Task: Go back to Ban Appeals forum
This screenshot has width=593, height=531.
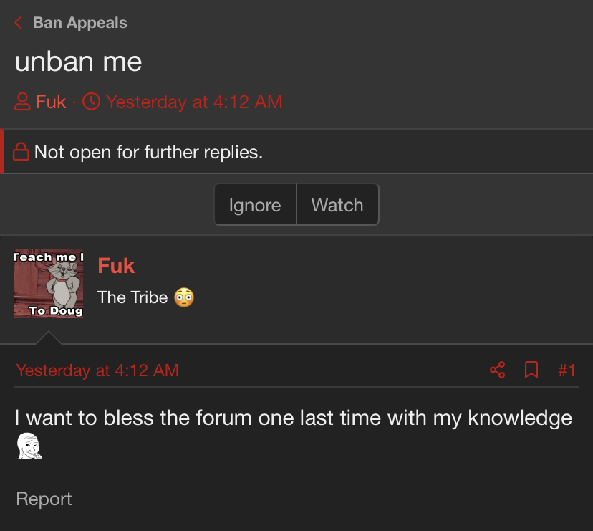Action: pos(79,23)
